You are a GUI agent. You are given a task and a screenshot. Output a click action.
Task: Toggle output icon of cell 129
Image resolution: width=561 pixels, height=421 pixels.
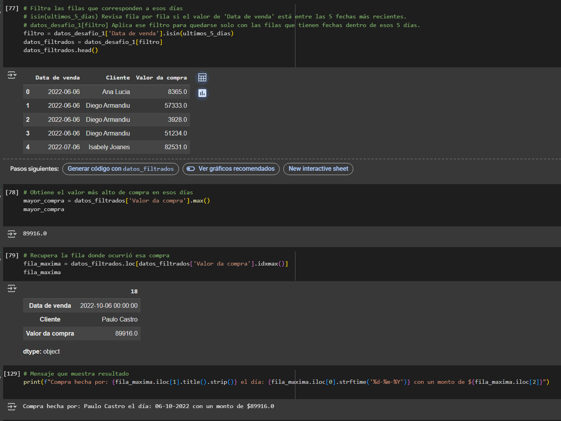(x=12, y=407)
